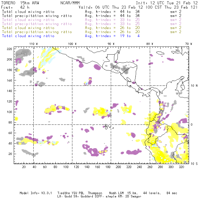Image resolution: width=199 pixels, height=199 pixels.
Task: Select the x-axis tick label '300'
Action: [x=171, y=167]
